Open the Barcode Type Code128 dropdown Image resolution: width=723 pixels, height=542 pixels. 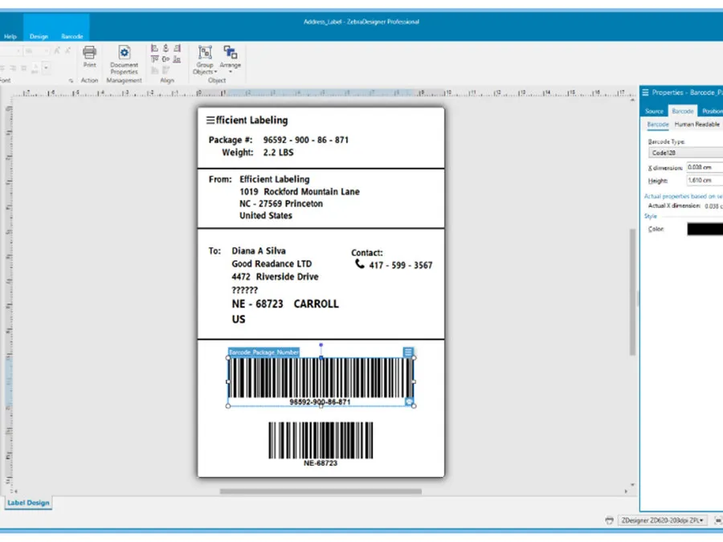click(x=685, y=153)
